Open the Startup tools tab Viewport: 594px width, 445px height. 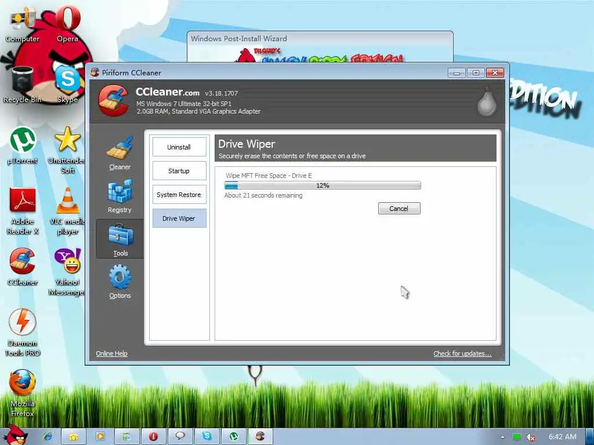pyautogui.click(x=179, y=171)
